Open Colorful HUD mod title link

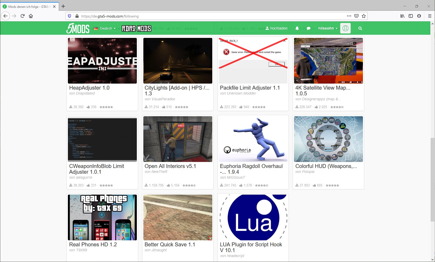tap(326, 166)
